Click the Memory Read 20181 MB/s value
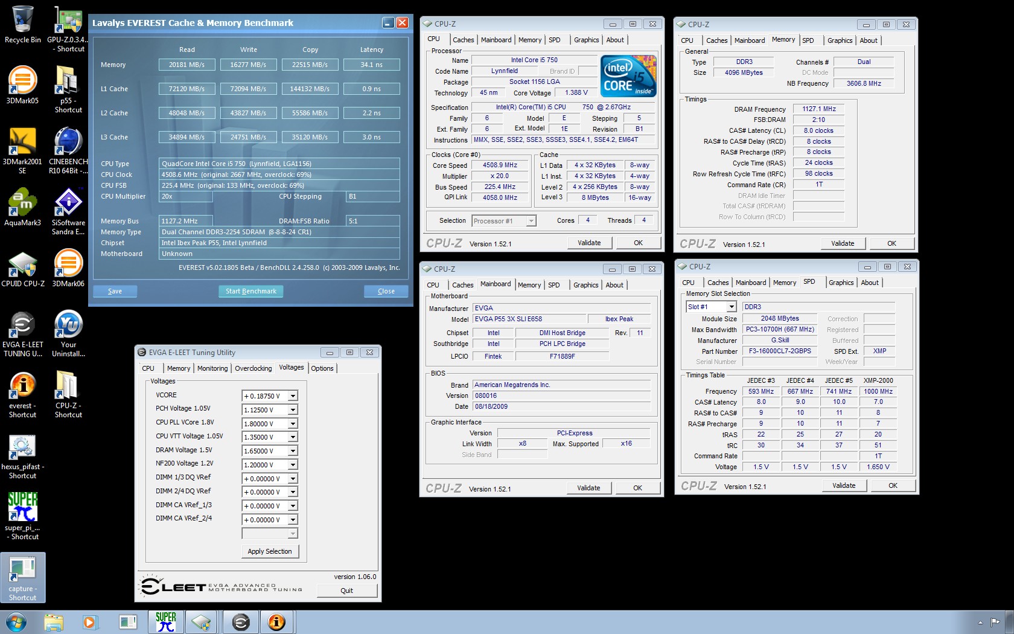1014x634 pixels. coord(187,65)
